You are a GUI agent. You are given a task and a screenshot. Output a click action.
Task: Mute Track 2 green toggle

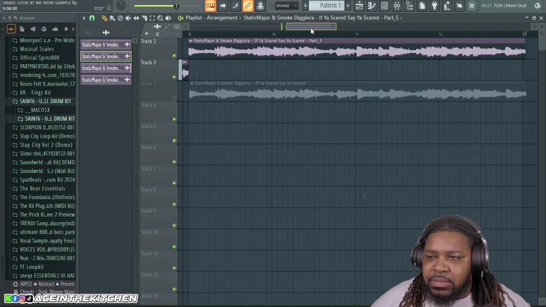coord(174,77)
